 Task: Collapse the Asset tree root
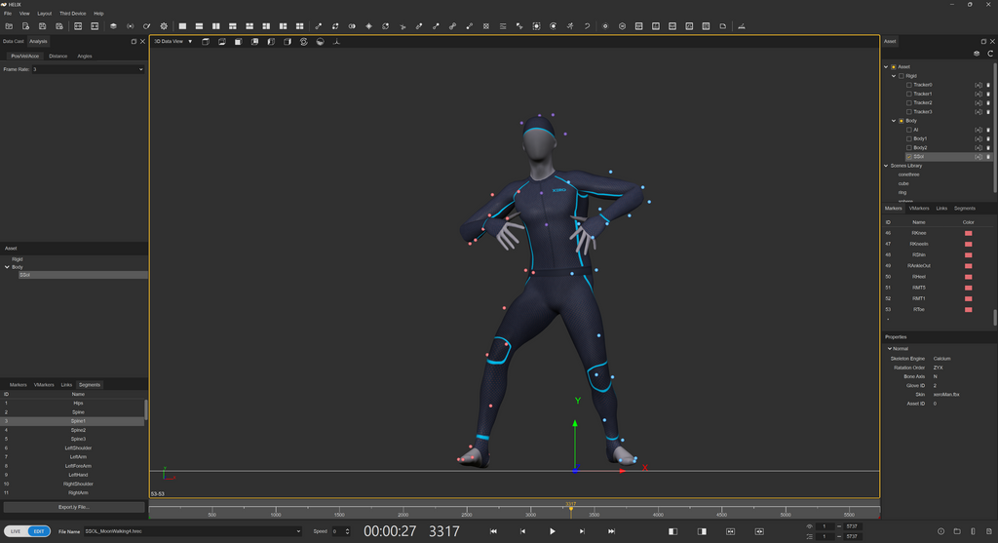[886, 67]
